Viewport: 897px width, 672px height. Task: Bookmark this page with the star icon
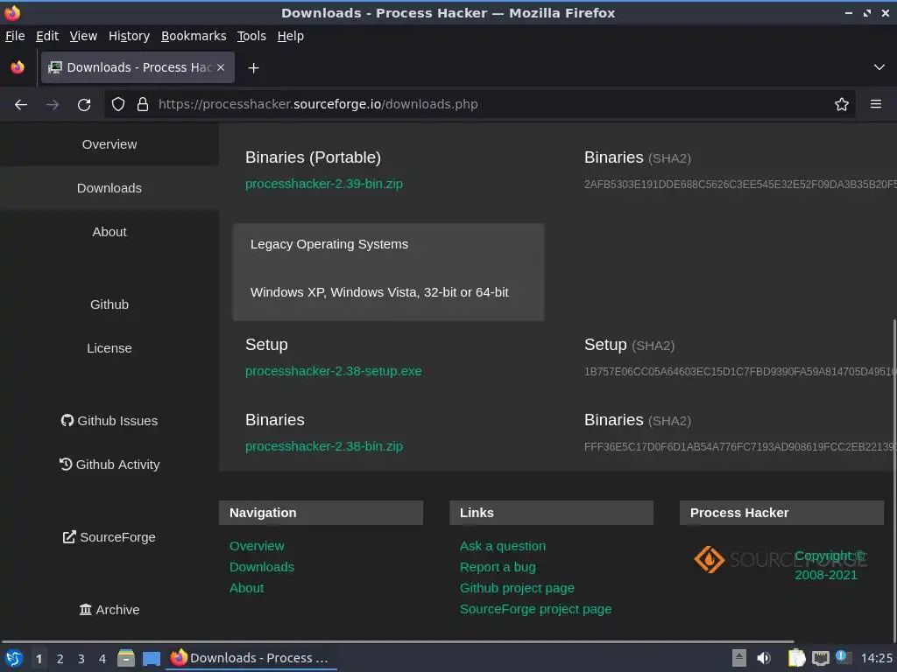click(842, 105)
